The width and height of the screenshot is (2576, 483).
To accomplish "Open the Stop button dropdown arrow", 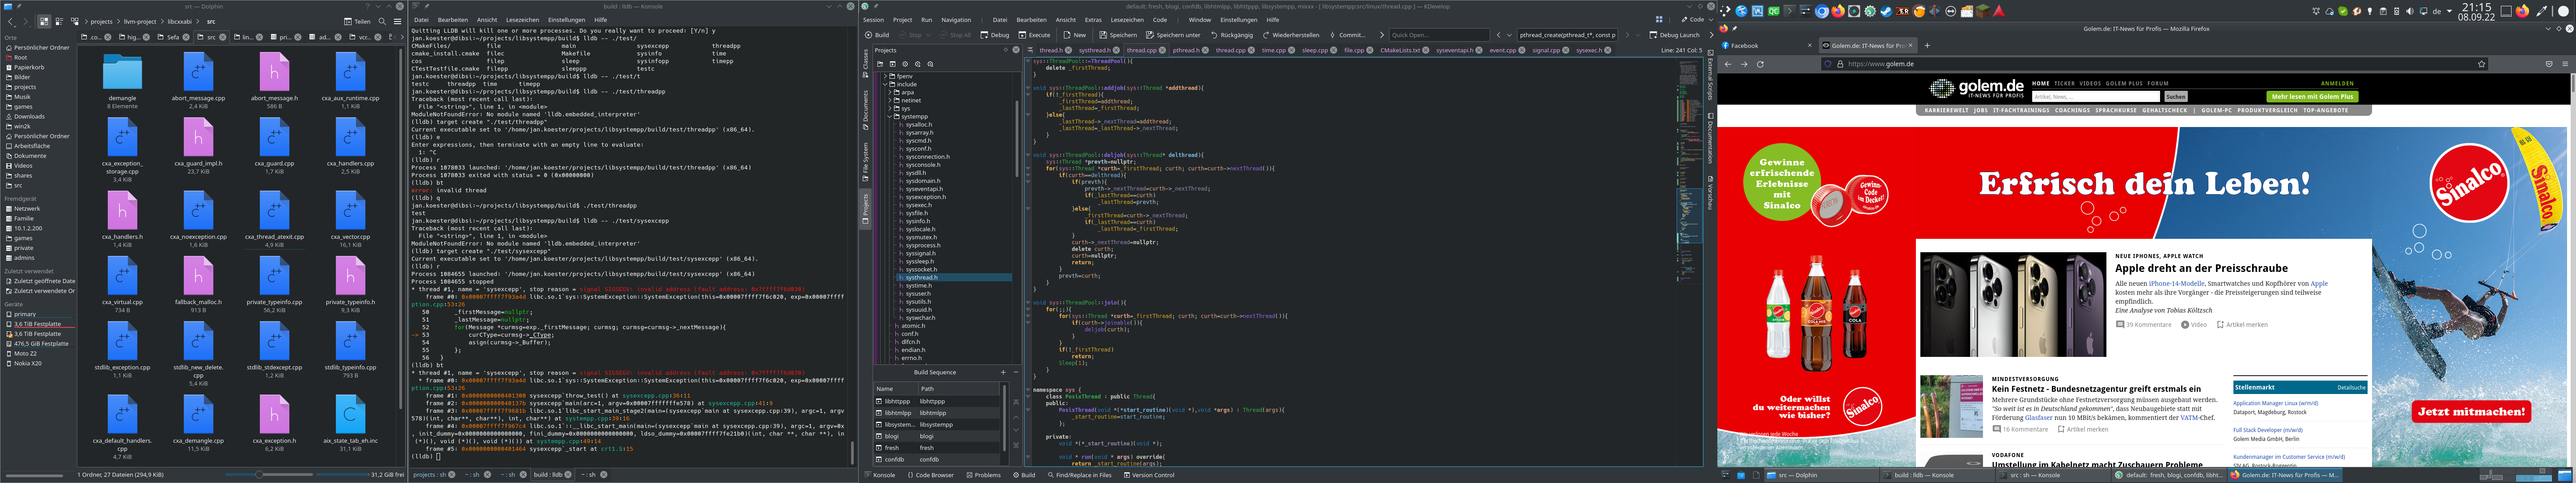I will [x=929, y=35].
